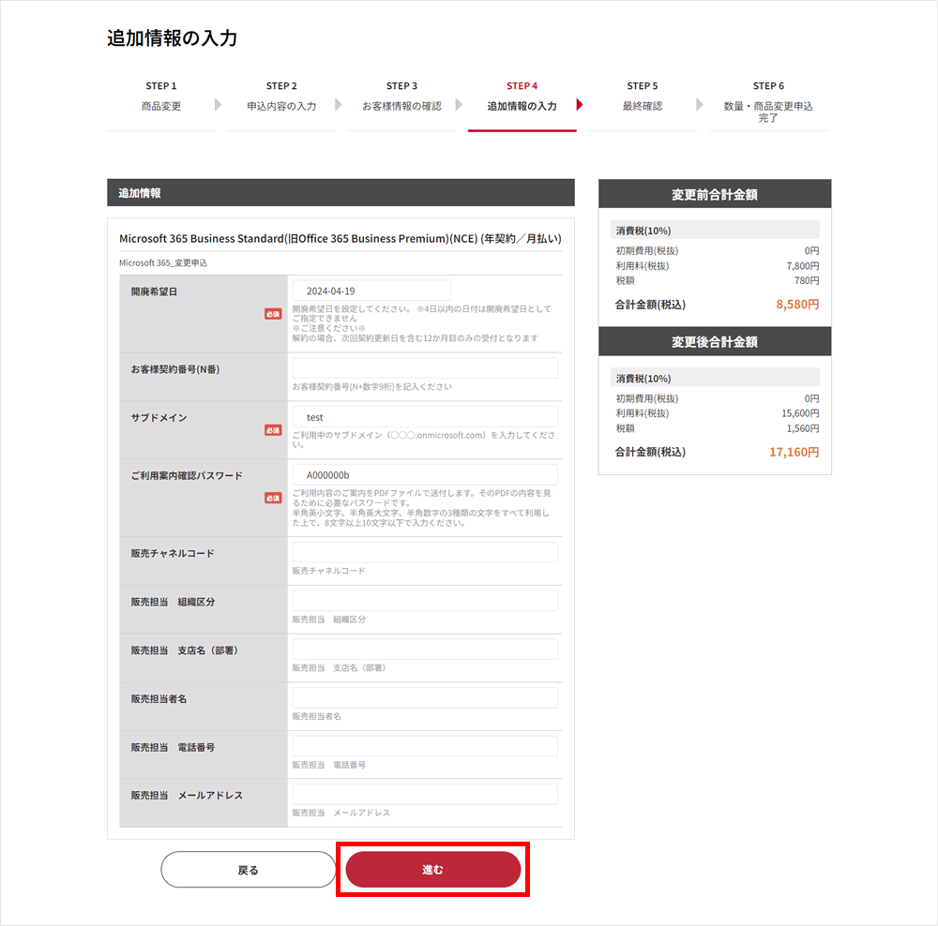Click the 戻る back button
Viewport: 938px width, 926px height.
coord(248,869)
